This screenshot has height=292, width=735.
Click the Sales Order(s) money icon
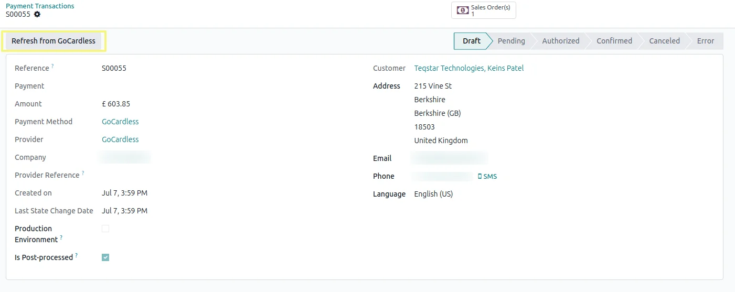click(x=462, y=10)
